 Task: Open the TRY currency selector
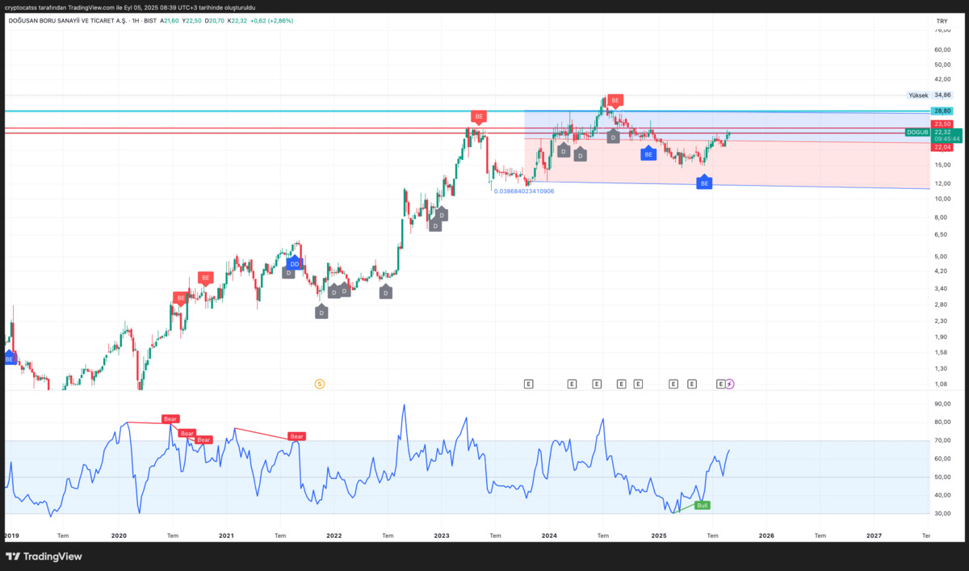coord(942,21)
